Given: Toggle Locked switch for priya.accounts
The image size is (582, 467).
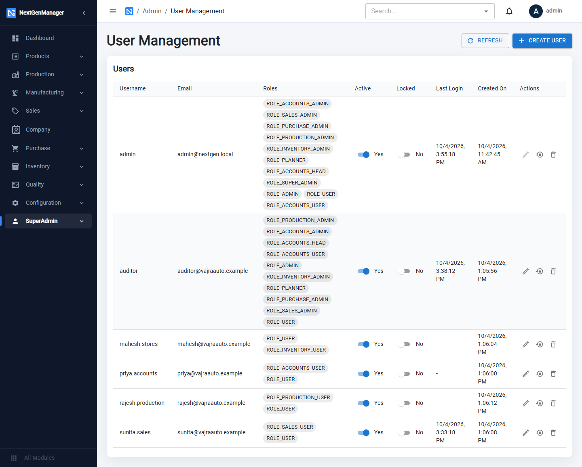Looking at the screenshot, I should point(404,374).
